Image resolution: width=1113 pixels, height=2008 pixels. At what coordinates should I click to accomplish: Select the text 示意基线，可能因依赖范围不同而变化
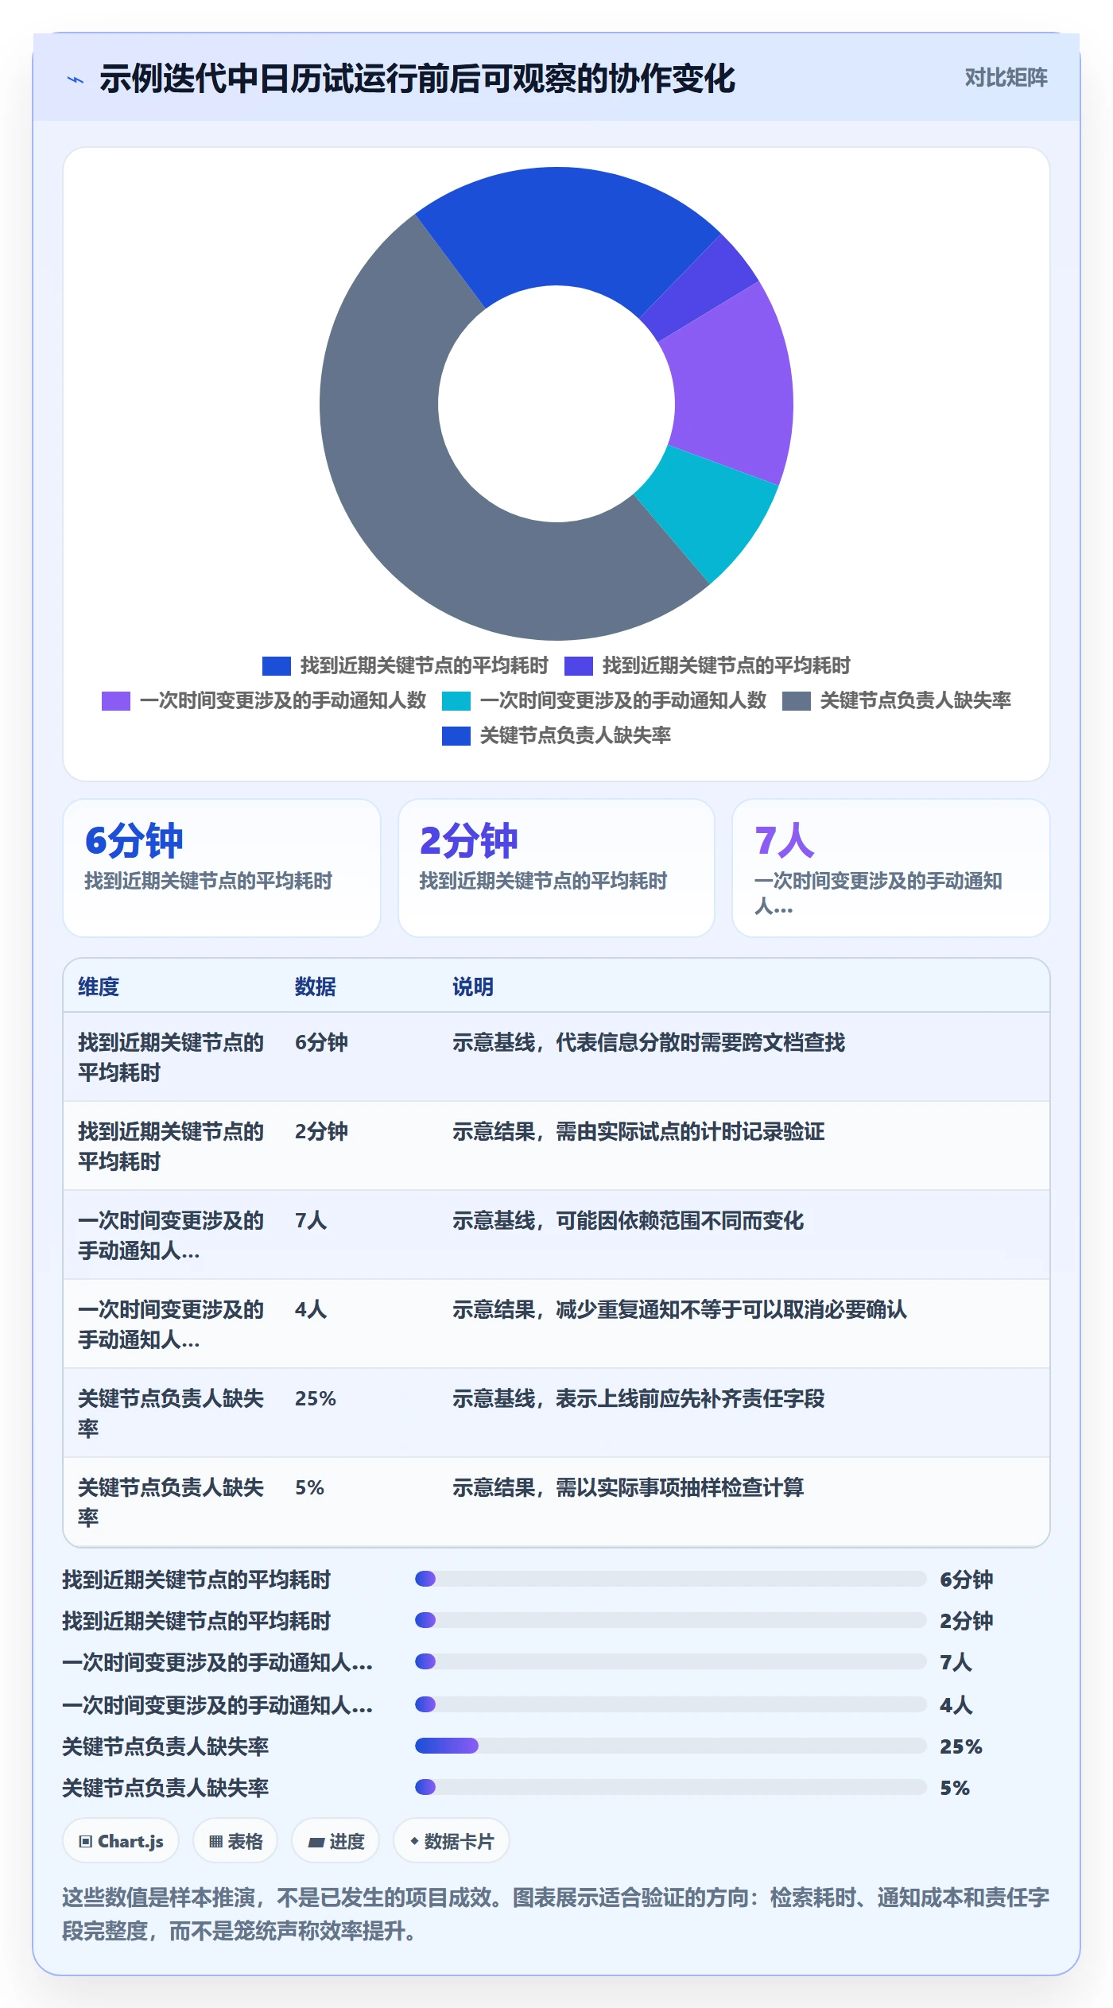tap(628, 1220)
